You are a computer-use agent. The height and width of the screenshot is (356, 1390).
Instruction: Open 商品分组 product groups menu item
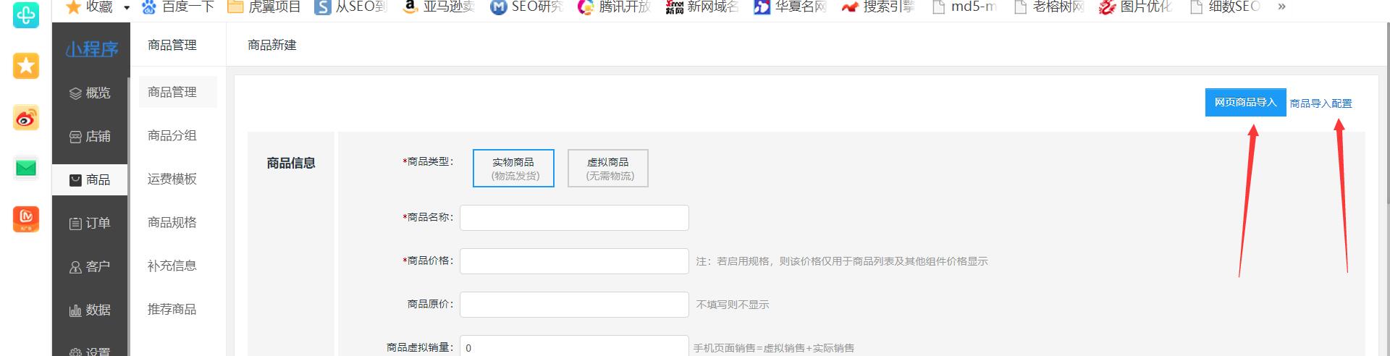point(172,136)
